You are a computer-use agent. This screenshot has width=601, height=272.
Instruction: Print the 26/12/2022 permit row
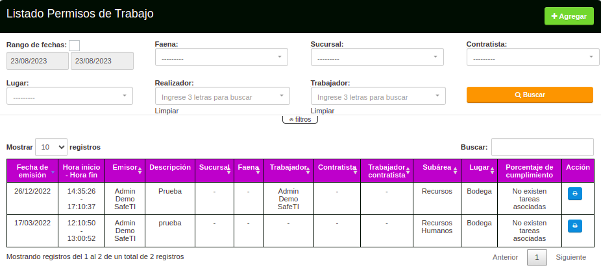point(575,194)
